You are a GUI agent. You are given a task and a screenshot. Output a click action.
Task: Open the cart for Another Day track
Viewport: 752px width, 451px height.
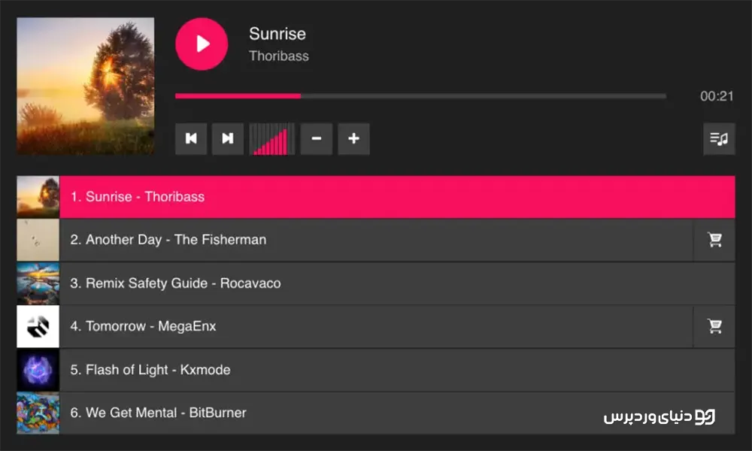point(714,240)
